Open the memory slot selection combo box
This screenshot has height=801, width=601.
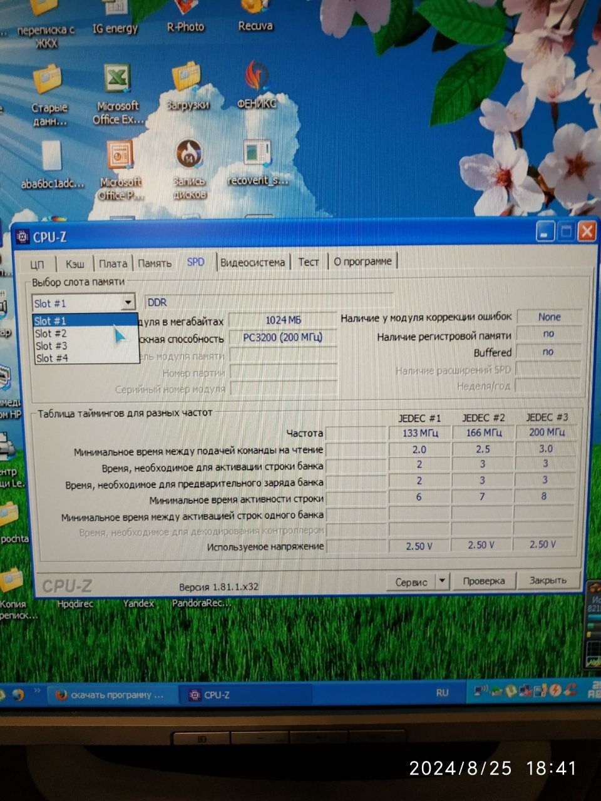[x=84, y=303]
